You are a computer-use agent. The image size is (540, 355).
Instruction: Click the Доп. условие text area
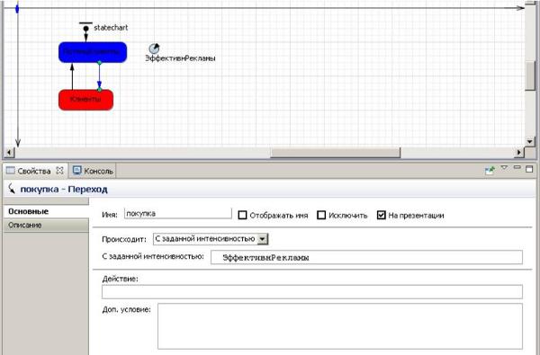pos(340,326)
